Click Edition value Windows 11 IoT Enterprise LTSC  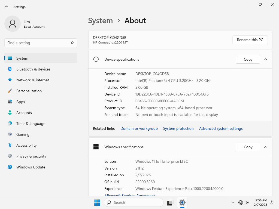162,161
